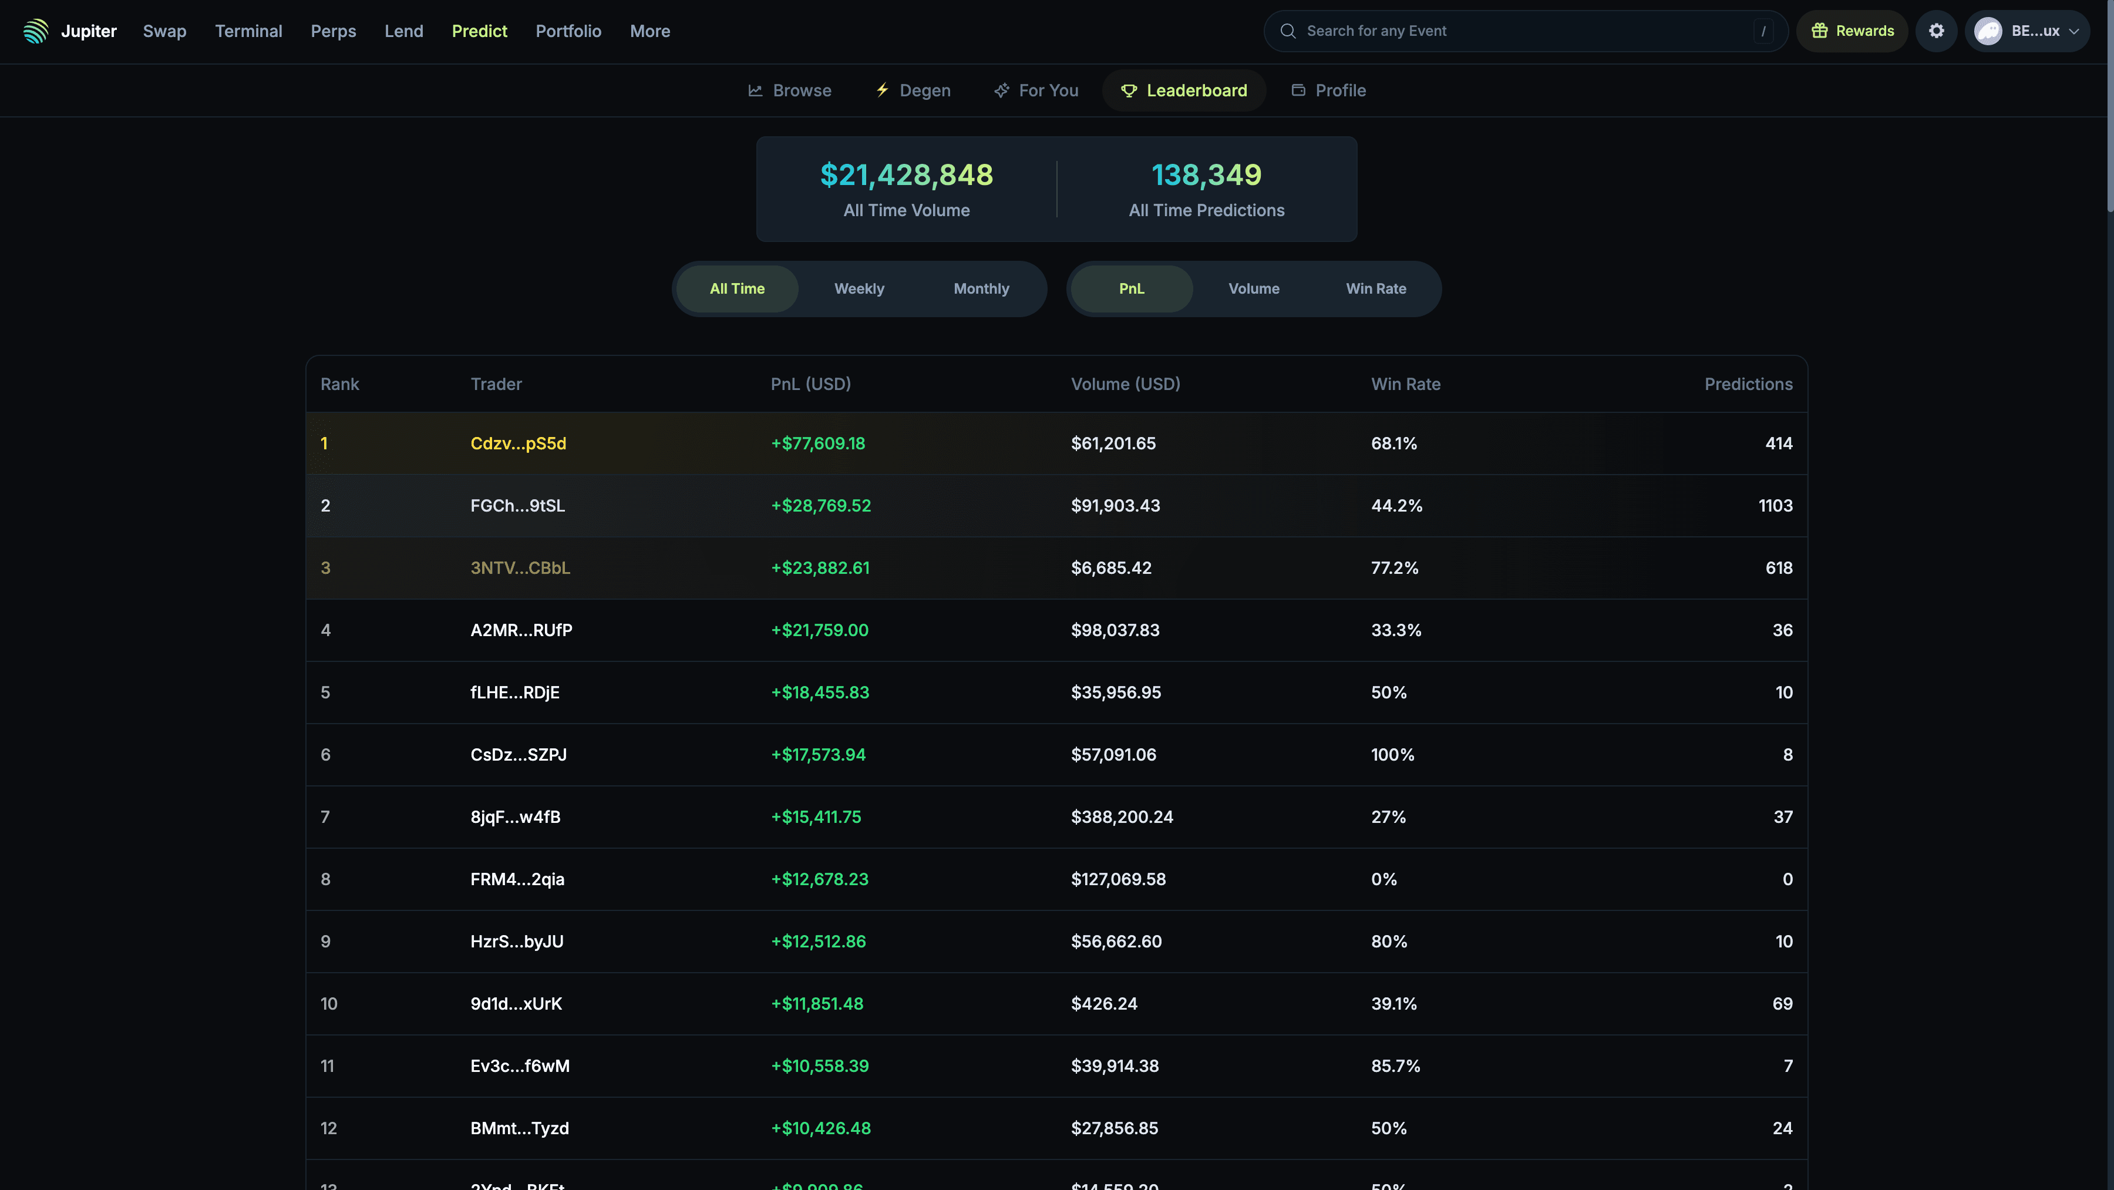
Task: Click PnL value +$77,609.18
Action: click(x=817, y=443)
